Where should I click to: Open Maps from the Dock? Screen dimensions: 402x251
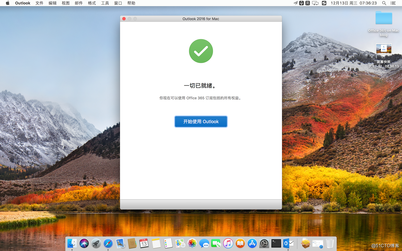[x=180, y=243]
